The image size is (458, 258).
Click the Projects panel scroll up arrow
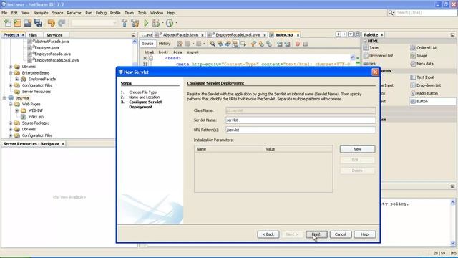pos(135,42)
